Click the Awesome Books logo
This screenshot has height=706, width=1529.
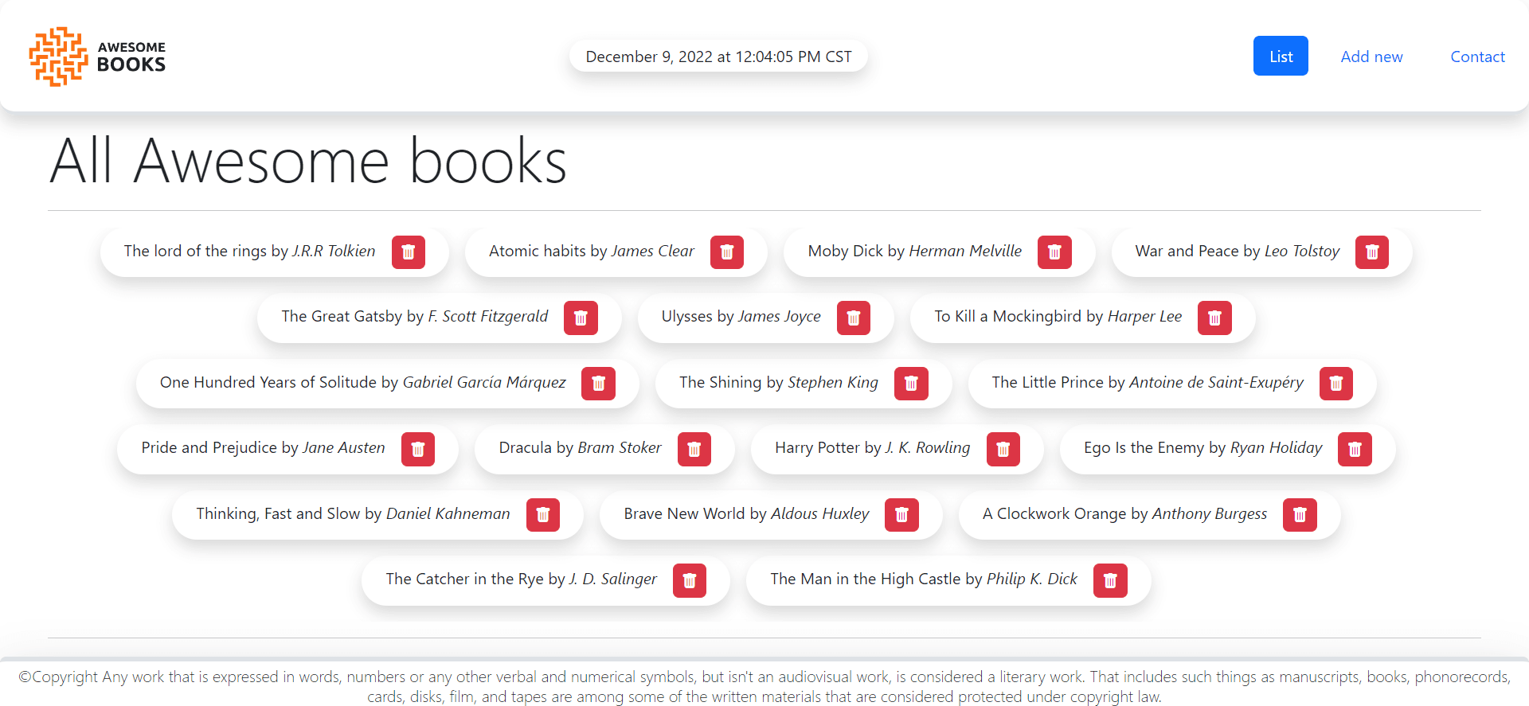click(x=97, y=57)
